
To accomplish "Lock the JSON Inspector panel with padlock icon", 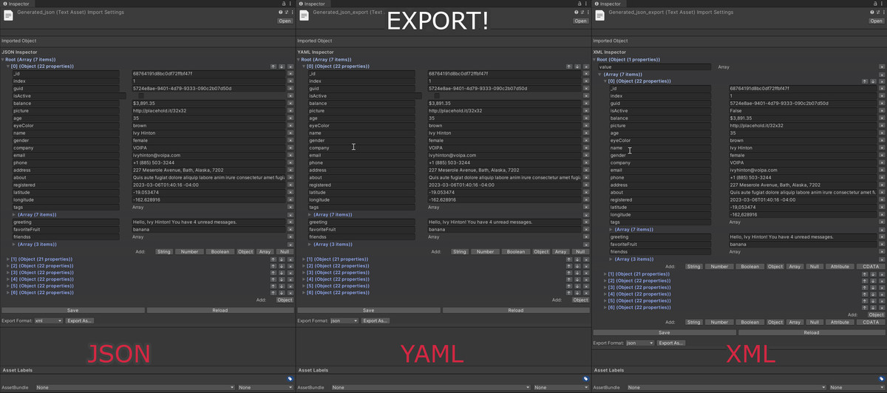I will 285,4.
